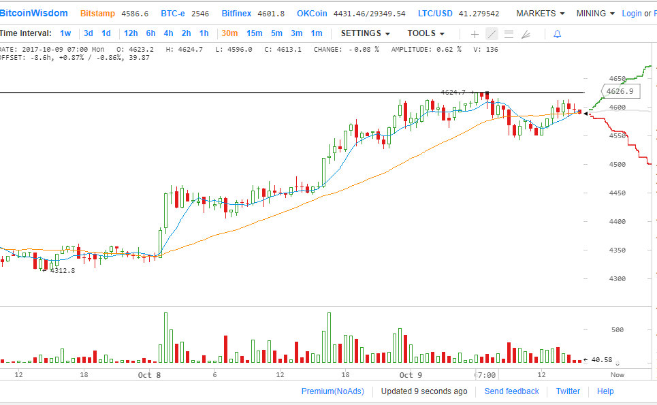Open the MARKETS dropdown
657x405 pixels.
click(540, 14)
